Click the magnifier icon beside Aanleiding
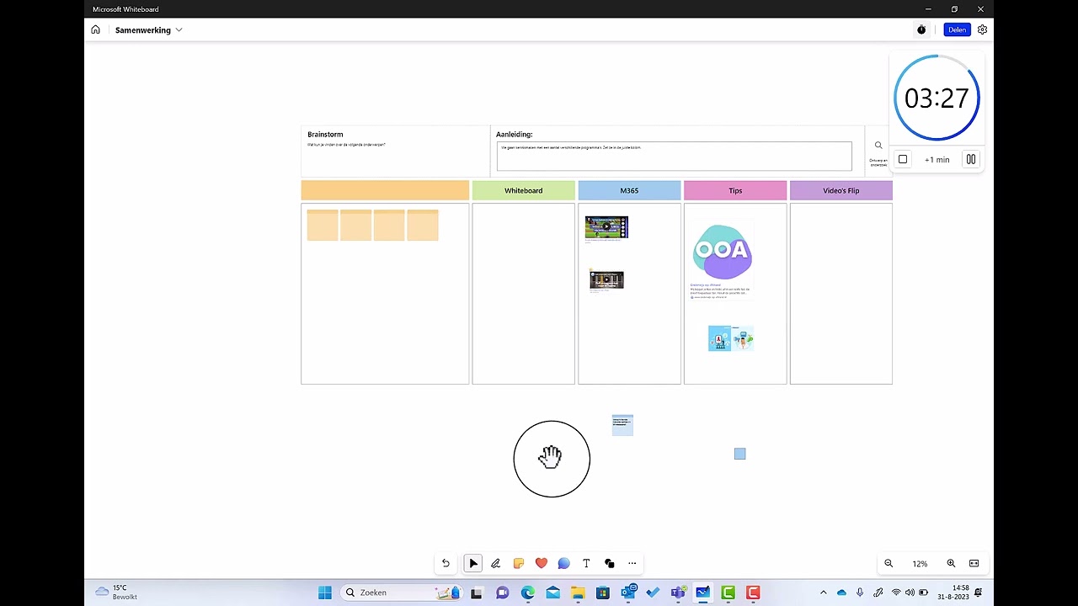Image resolution: width=1078 pixels, height=606 pixels. tap(878, 146)
